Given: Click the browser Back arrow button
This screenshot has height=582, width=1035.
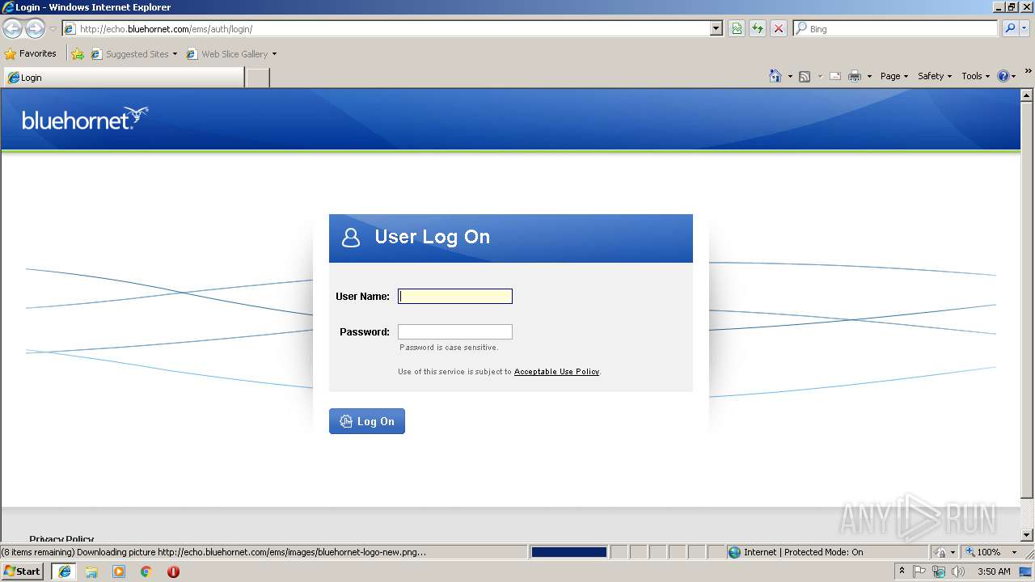Looking at the screenshot, I should pos(12,29).
